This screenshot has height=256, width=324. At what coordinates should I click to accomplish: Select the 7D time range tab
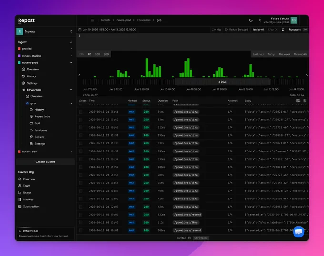[x=89, y=54]
